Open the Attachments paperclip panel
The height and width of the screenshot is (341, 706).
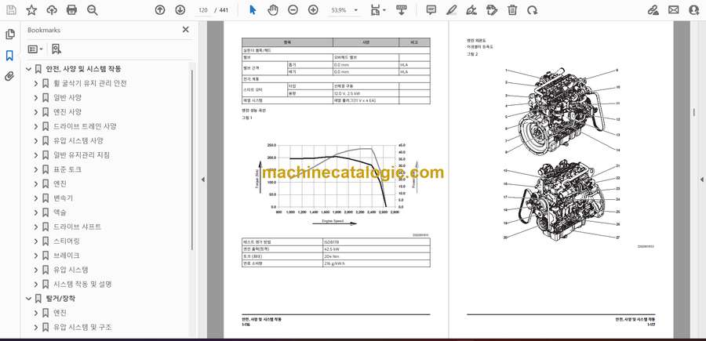click(x=9, y=76)
